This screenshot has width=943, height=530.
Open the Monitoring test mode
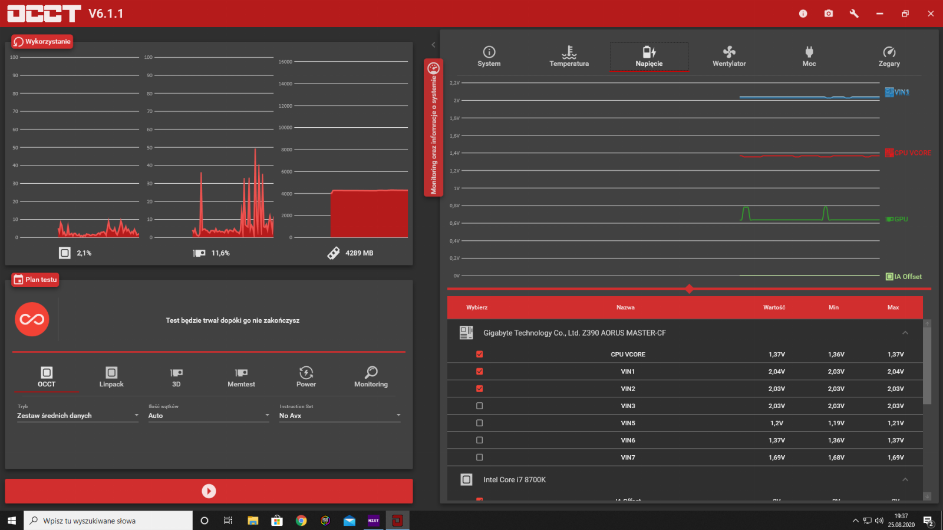371,377
